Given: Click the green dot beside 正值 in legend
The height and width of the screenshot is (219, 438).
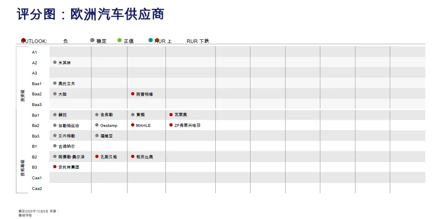Looking at the screenshot, I should pos(120,40).
